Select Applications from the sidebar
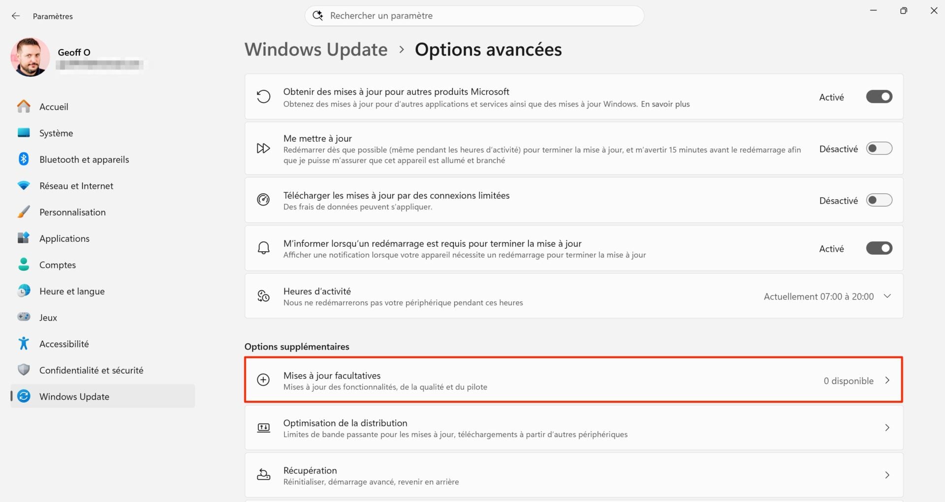 click(63, 238)
